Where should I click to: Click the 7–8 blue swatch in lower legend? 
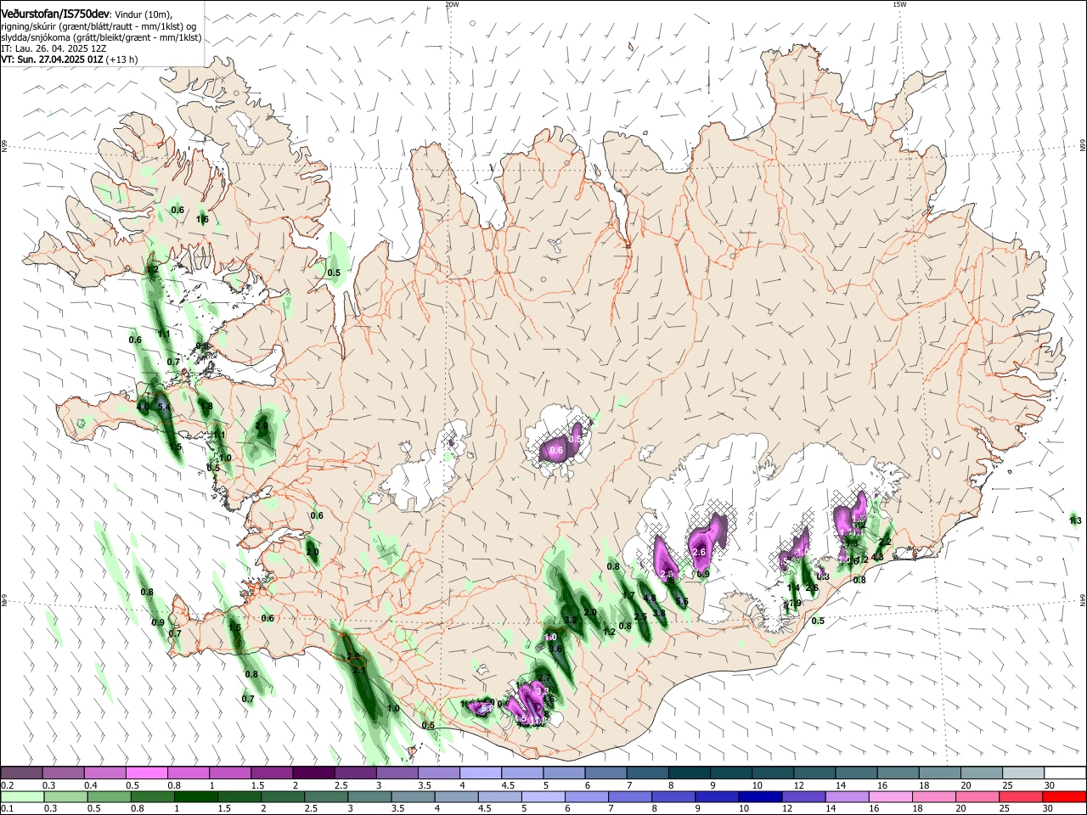pyautogui.click(x=630, y=797)
